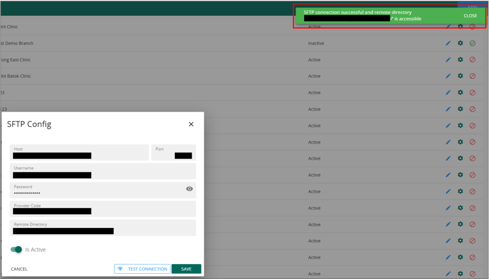The height and width of the screenshot is (279, 489).
Task: Open the gear settings for Bukit Batok Clinic
Action: point(460,76)
